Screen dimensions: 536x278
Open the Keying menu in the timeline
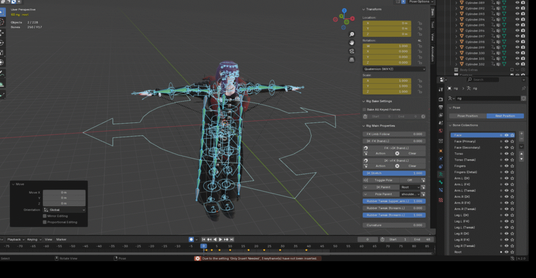[33, 239]
